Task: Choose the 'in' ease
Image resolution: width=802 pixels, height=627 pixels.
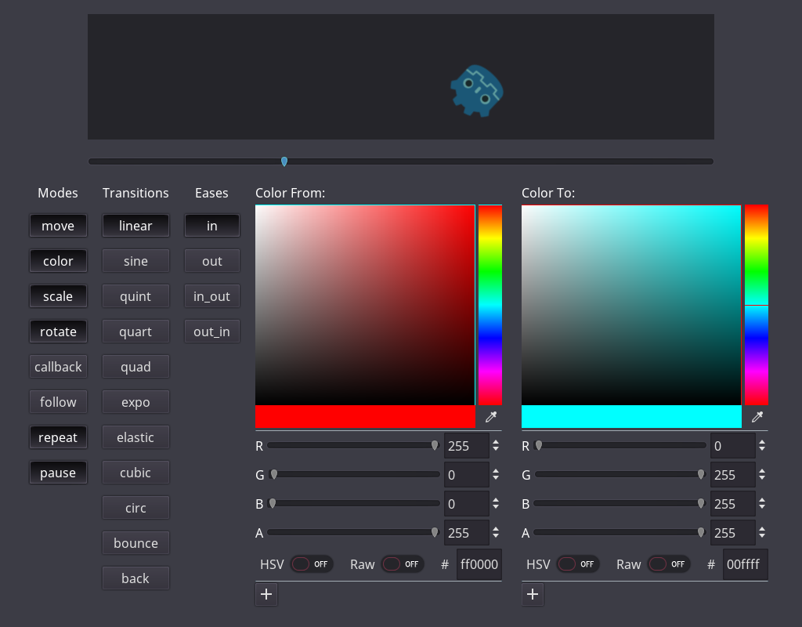Action: [x=211, y=226]
